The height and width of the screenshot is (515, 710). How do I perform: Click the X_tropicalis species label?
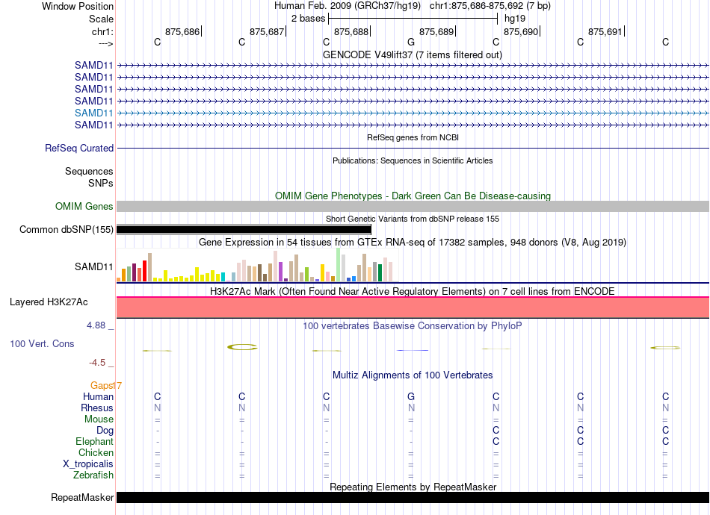[88, 464]
